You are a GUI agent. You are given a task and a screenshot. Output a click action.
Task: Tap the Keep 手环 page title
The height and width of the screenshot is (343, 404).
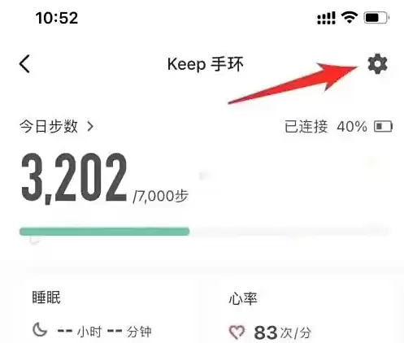(x=206, y=64)
